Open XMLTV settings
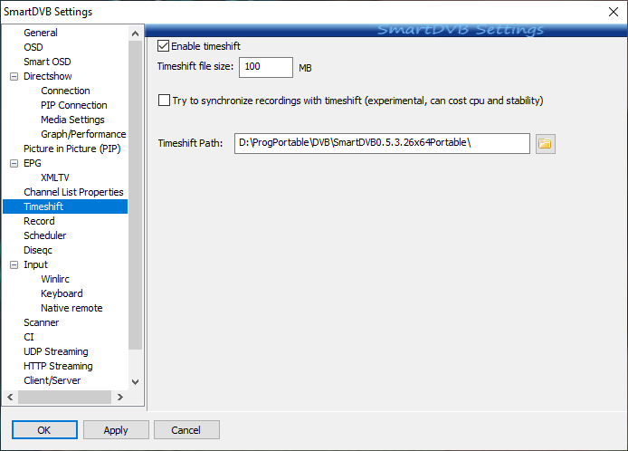Viewport: 628px width, 451px height. [55, 178]
